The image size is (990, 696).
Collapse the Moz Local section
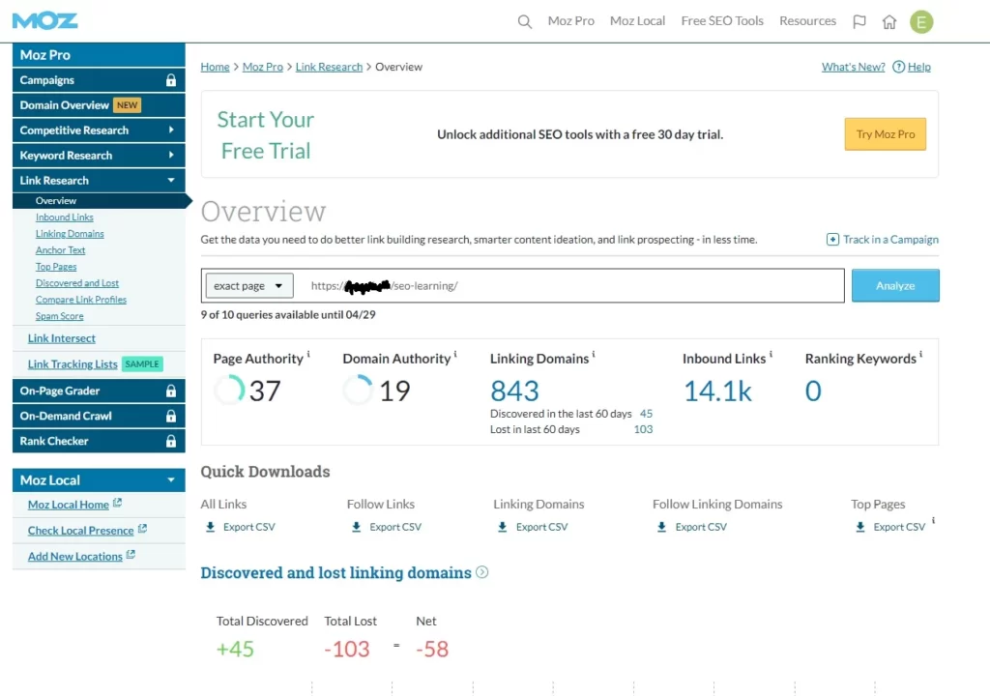[x=99, y=480]
